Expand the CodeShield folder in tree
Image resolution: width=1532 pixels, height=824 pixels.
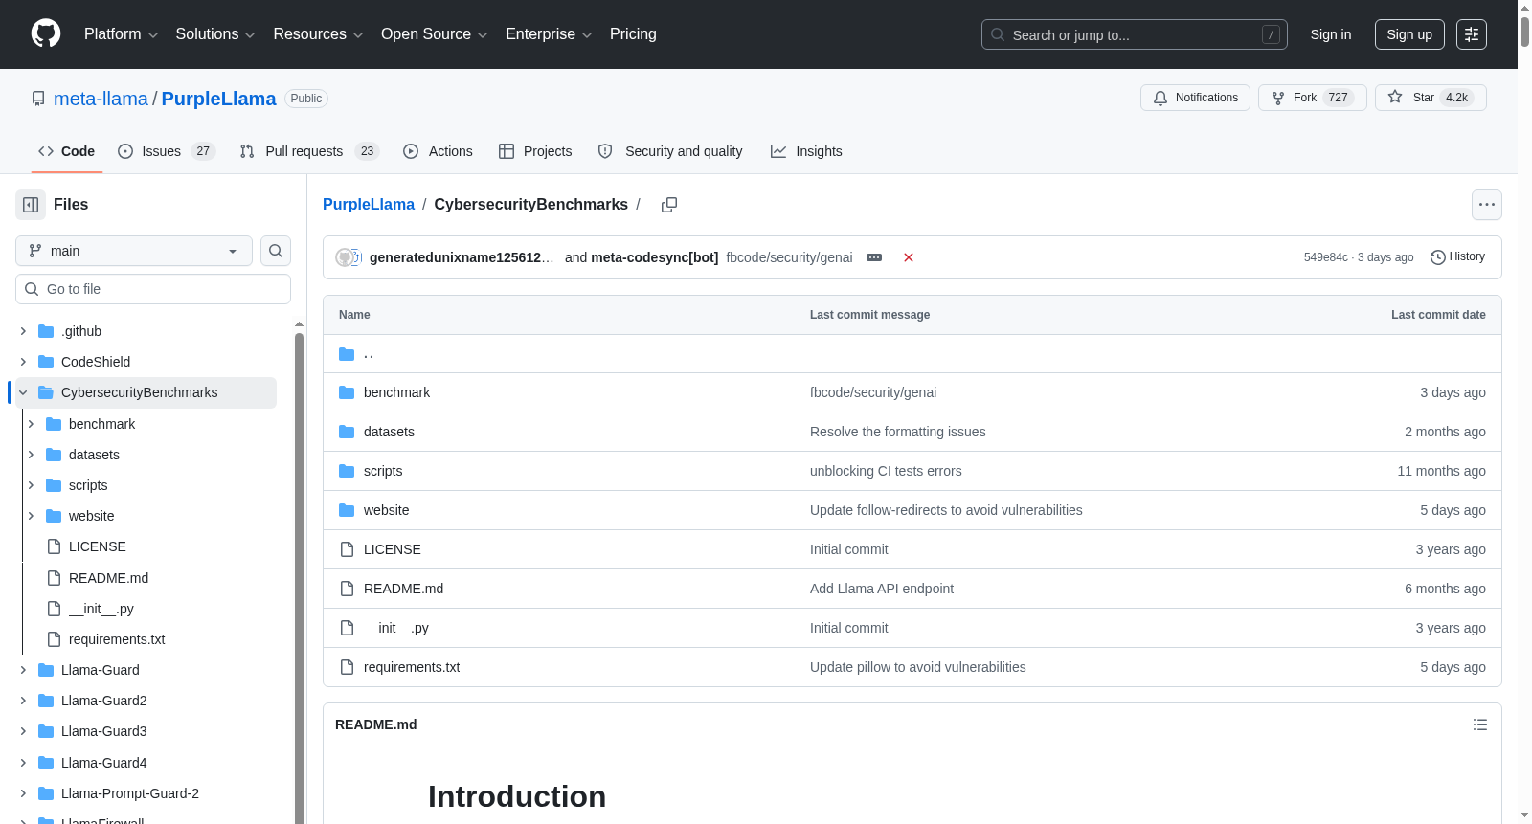point(23,362)
